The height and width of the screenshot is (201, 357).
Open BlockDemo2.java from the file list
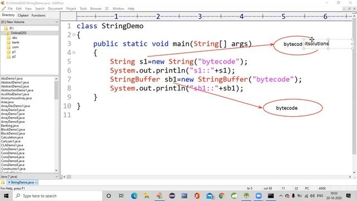pyautogui.click(x=13, y=133)
